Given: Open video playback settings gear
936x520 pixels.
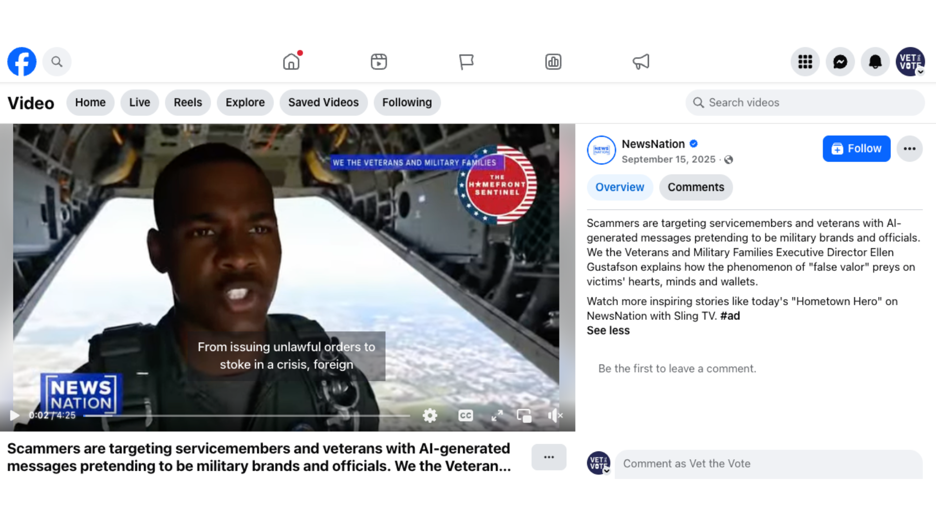Looking at the screenshot, I should [430, 415].
